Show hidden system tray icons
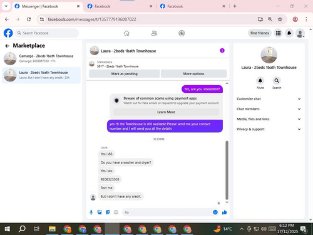 click(x=242, y=229)
